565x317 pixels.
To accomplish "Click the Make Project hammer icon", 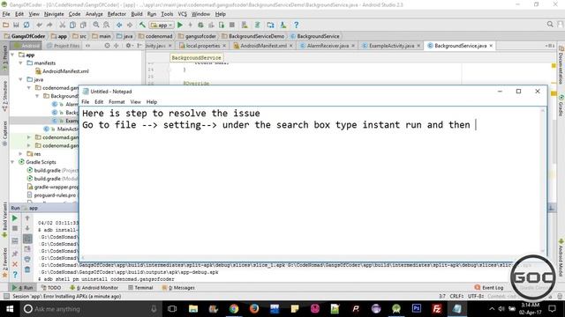I will click(142, 25).
